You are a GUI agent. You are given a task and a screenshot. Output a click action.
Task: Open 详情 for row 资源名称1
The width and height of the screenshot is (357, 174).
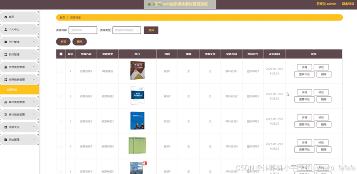[304, 67]
